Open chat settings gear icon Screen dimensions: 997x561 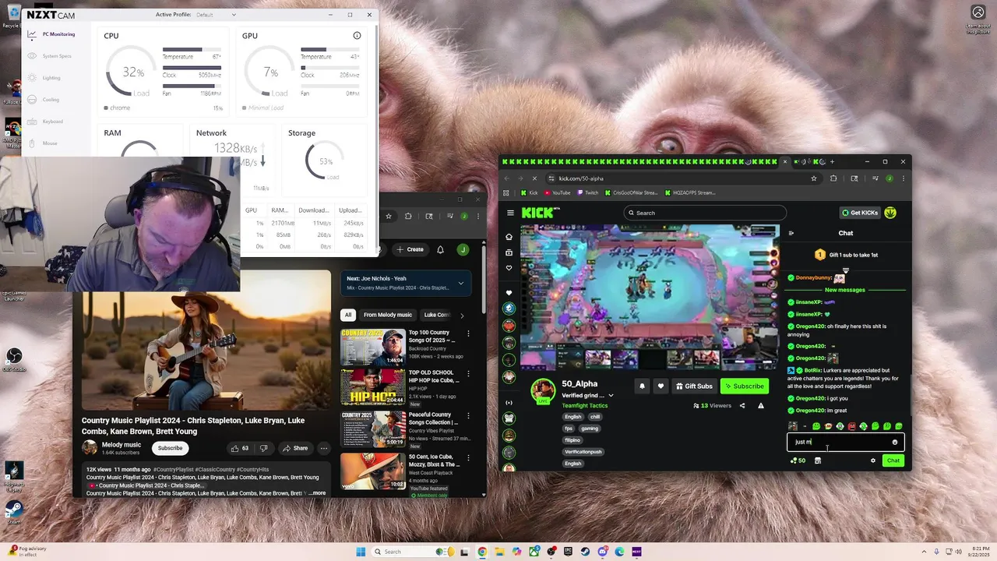(873, 460)
